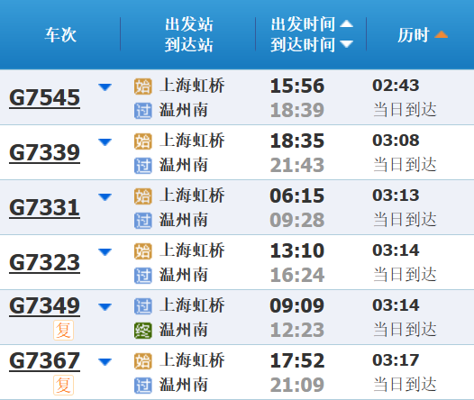Click the 车次 column header
Screen dimensions: 474x400
tap(60, 35)
